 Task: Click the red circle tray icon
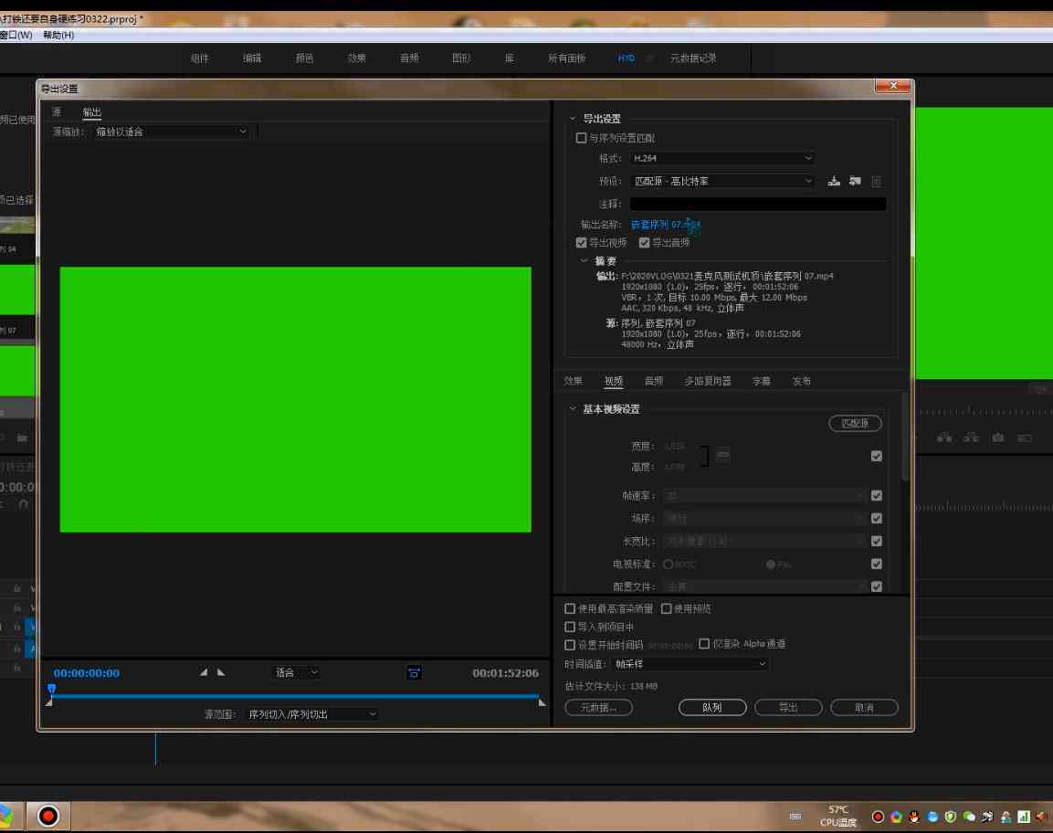pos(877,817)
